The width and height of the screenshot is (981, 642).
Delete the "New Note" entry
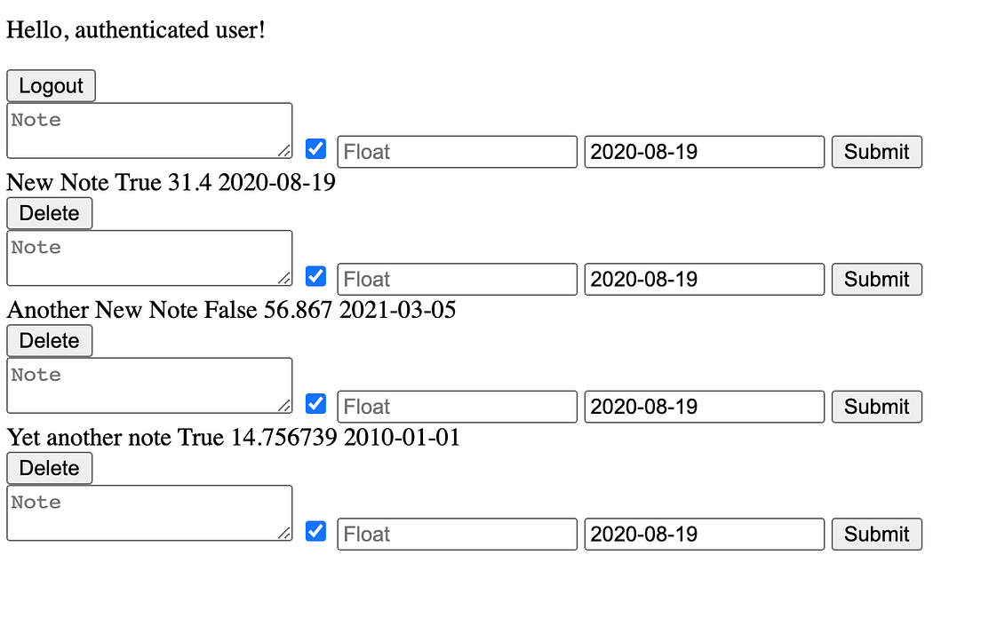point(49,213)
